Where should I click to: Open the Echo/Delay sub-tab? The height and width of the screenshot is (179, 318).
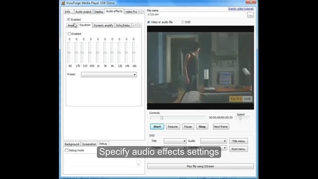[x=123, y=25]
